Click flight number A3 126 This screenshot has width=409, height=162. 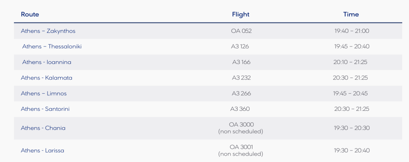tap(240, 46)
